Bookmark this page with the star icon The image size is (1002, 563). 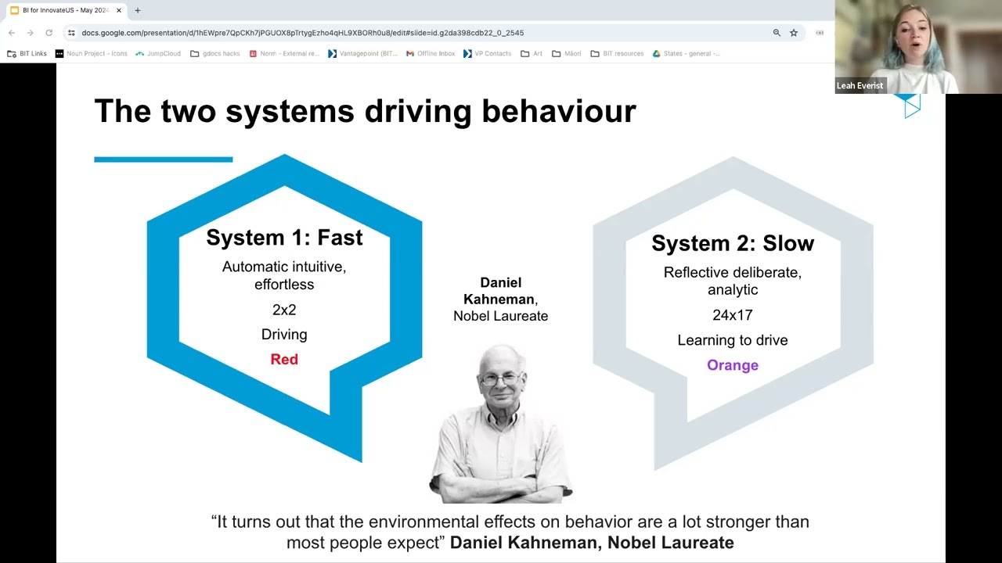pos(794,33)
